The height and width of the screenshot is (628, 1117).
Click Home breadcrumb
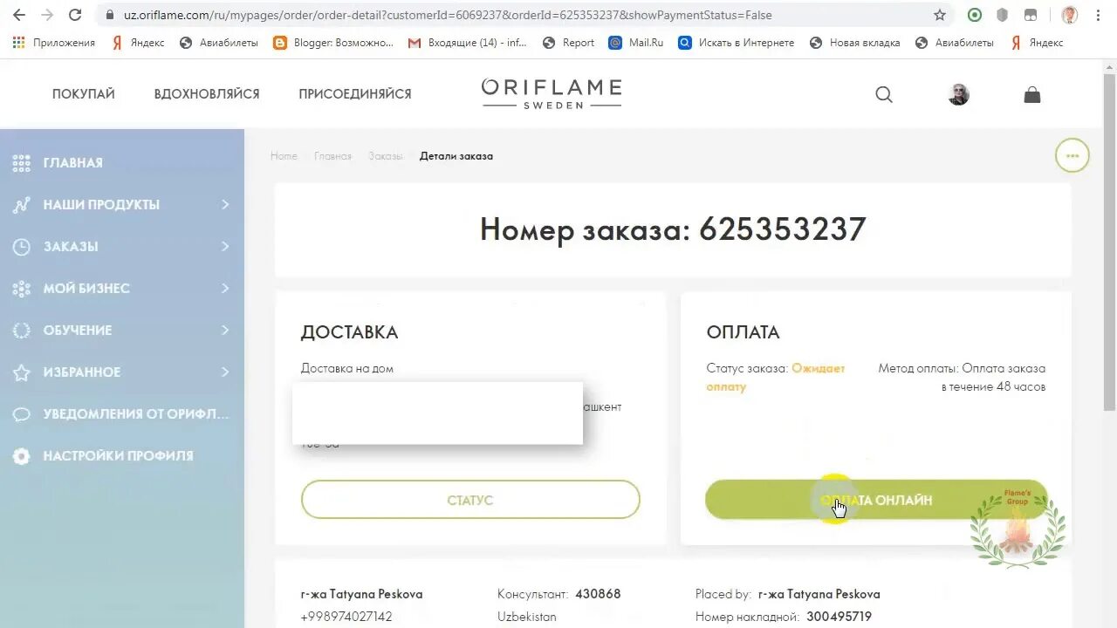(x=284, y=156)
